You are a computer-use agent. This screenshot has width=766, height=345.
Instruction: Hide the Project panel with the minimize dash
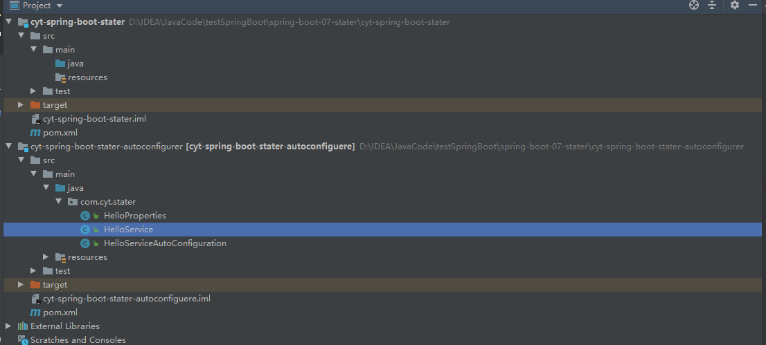coord(753,5)
